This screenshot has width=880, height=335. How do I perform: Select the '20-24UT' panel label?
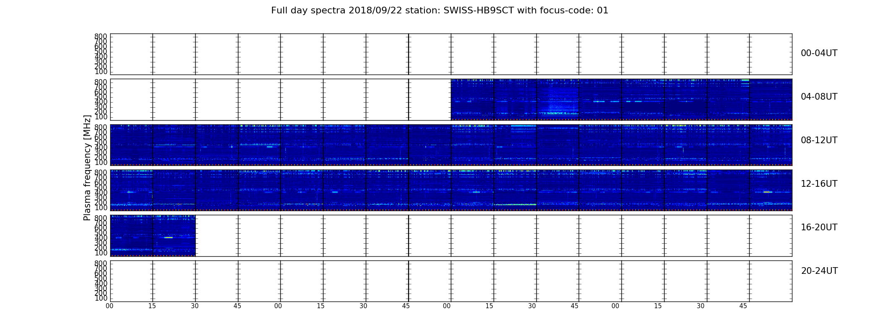(819, 271)
